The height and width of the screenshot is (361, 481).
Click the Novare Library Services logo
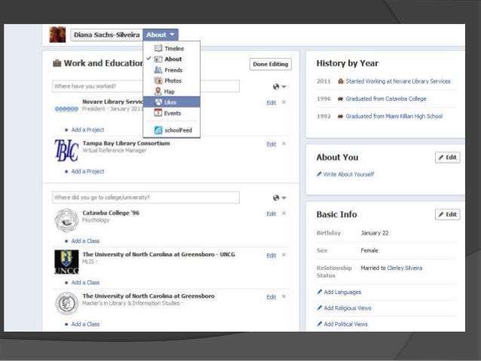(66, 109)
